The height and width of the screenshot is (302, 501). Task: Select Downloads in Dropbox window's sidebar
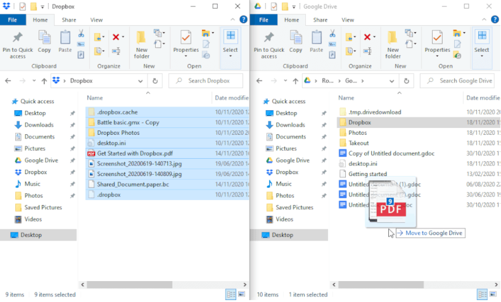39,125
